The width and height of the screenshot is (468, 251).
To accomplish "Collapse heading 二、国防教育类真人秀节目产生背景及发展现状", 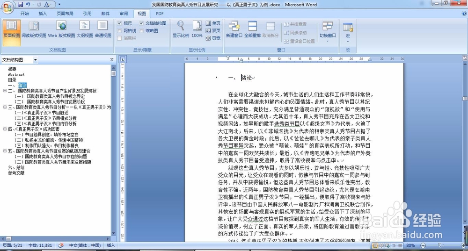I will 5,91.
